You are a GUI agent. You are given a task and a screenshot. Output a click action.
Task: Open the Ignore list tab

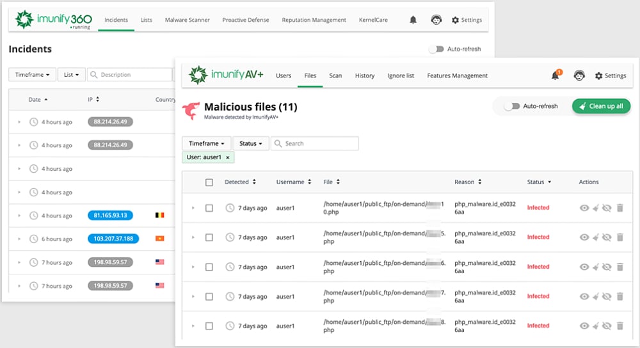point(401,75)
